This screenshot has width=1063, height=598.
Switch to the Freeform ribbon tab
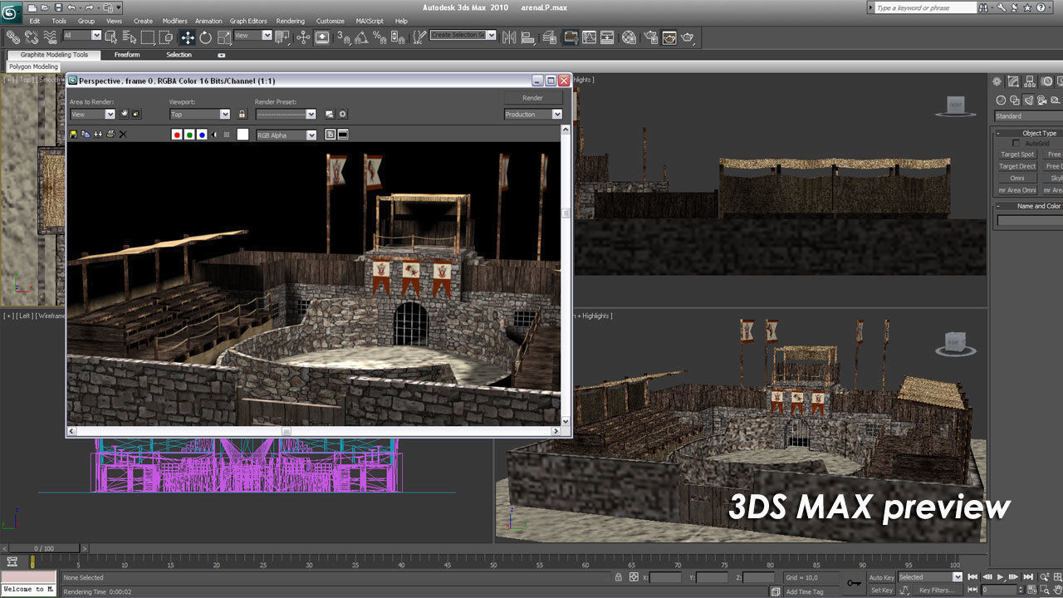(127, 55)
